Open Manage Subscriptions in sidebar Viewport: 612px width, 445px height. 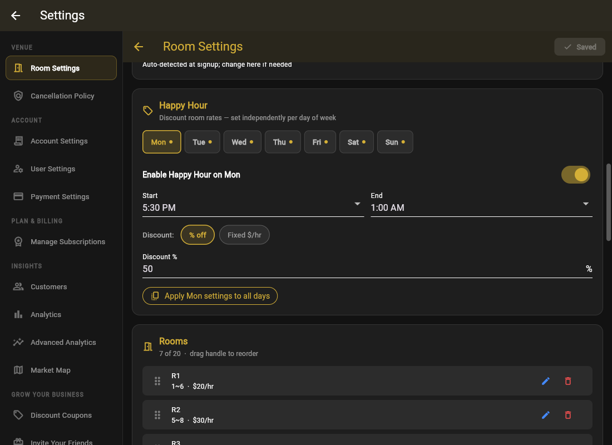coord(61,241)
